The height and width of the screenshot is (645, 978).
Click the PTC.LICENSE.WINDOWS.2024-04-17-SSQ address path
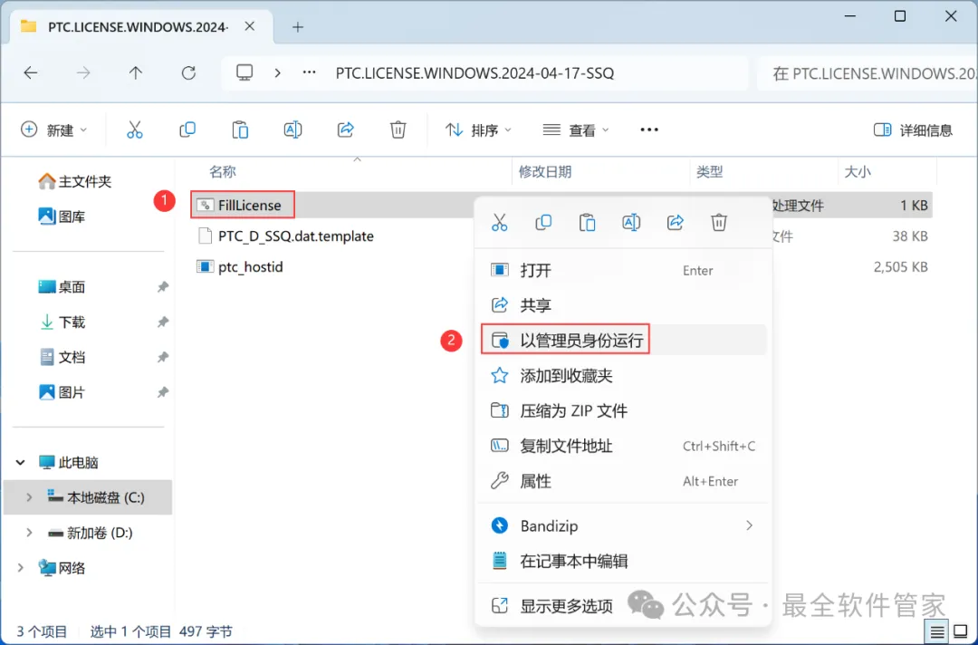pos(475,73)
